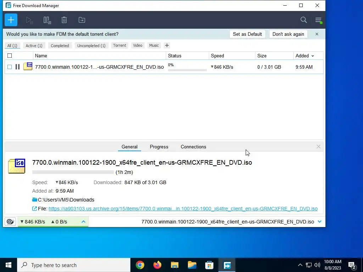Open the Downloads folder icon in the details panel
The height and width of the screenshot is (272, 363).
click(35, 200)
